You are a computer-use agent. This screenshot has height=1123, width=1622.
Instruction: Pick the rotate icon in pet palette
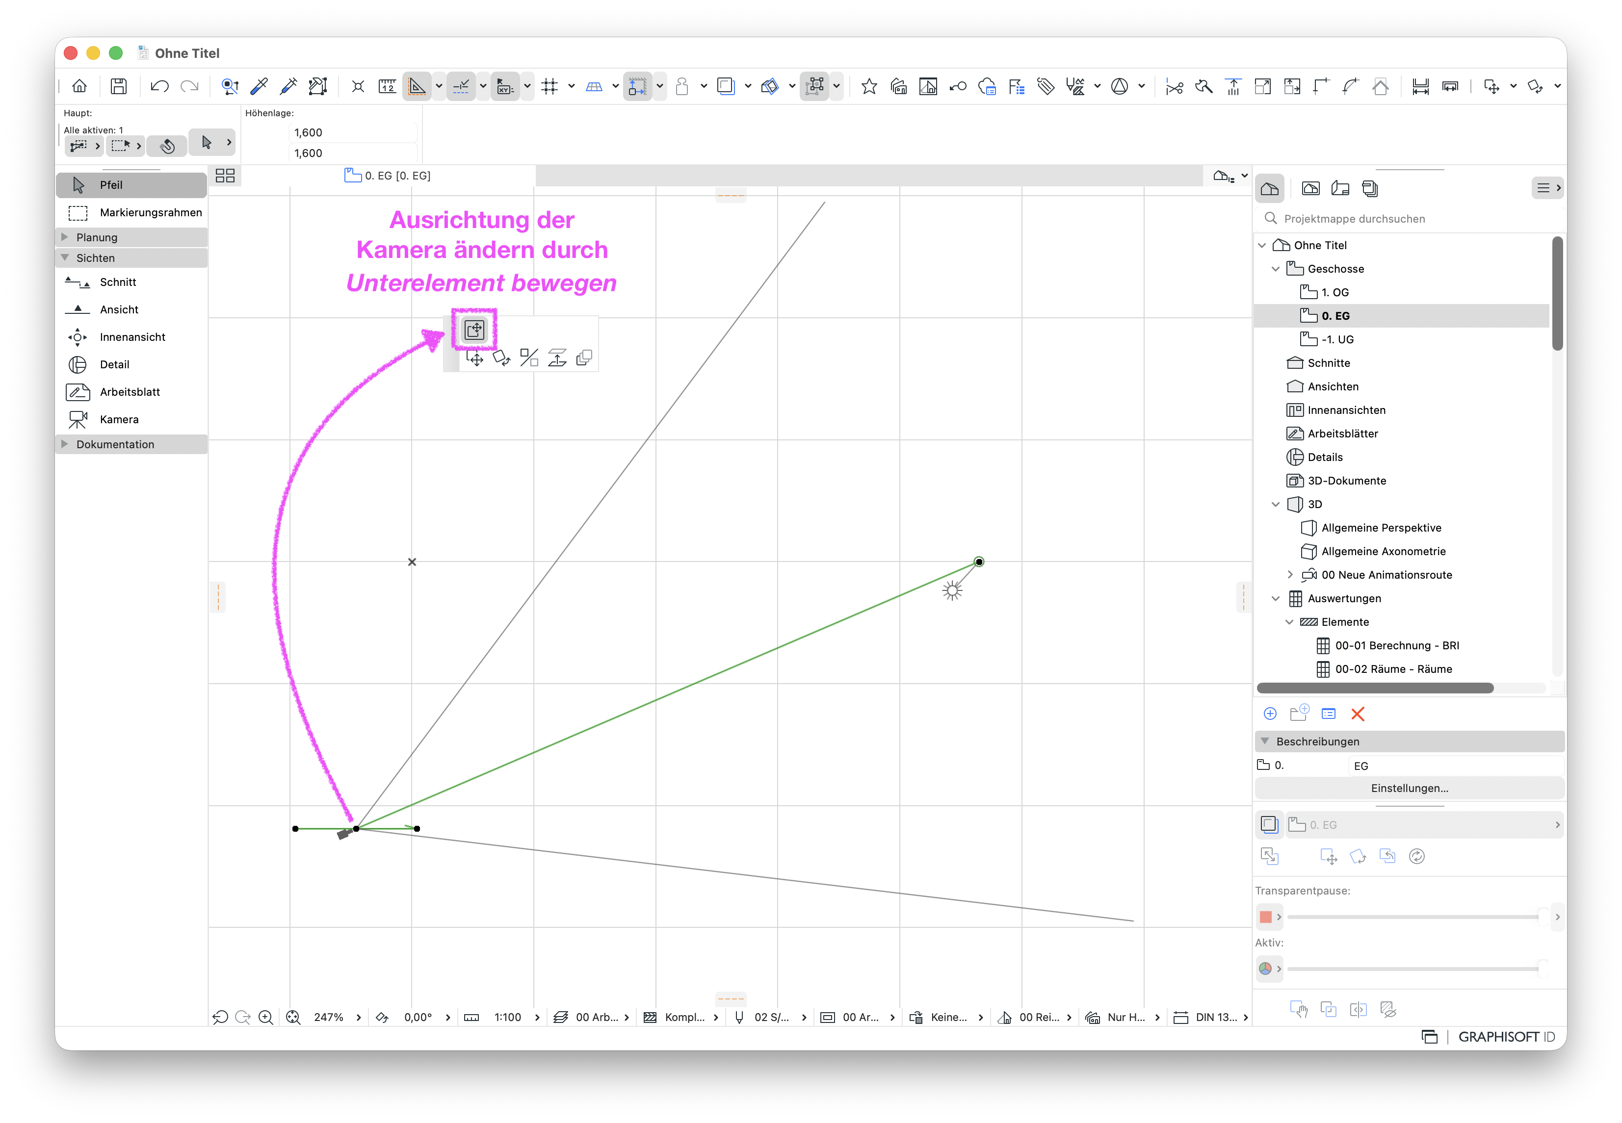[x=502, y=357]
